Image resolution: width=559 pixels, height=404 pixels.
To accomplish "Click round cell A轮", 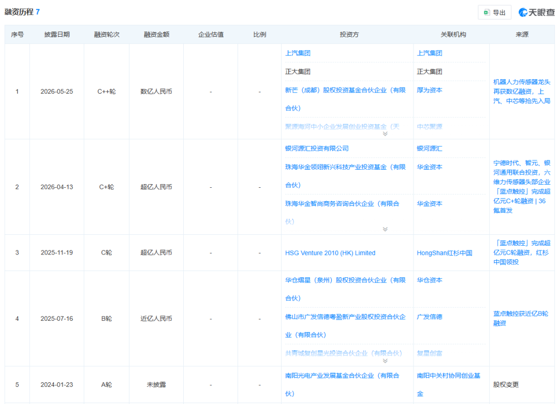I will click(x=107, y=385).
